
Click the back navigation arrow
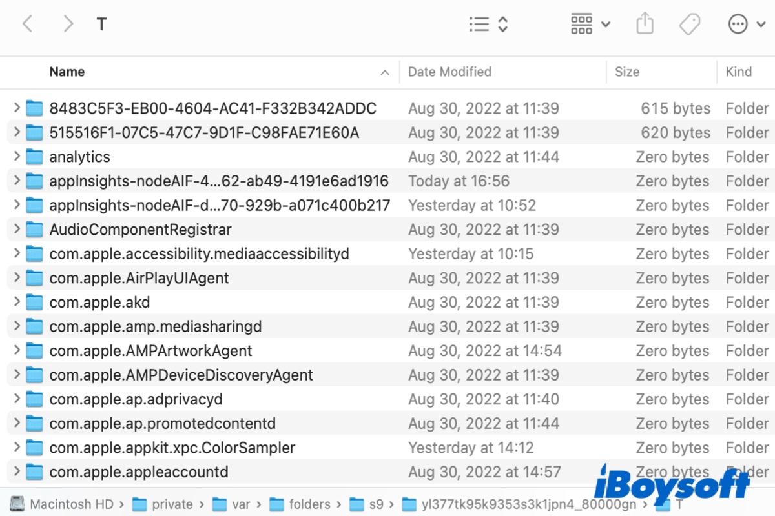(x=28, y=23)
